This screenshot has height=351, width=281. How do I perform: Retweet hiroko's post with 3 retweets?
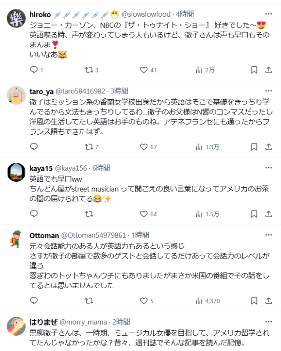click(x=89, y=70)
